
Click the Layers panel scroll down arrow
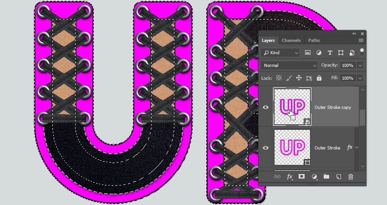tap(362, 166)
